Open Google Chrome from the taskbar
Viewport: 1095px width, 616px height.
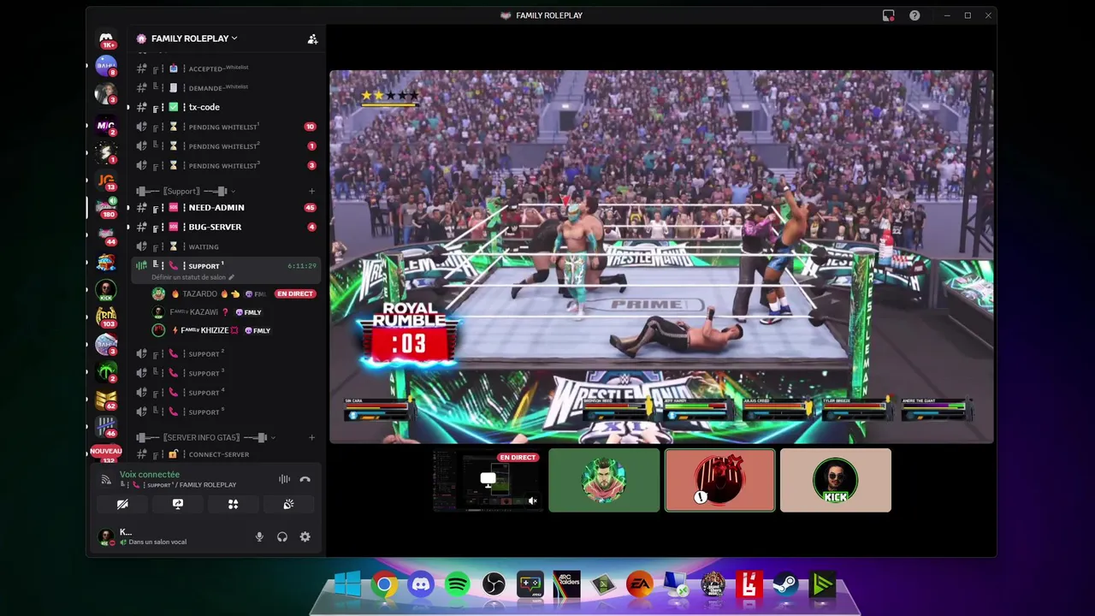click(384, 585)
